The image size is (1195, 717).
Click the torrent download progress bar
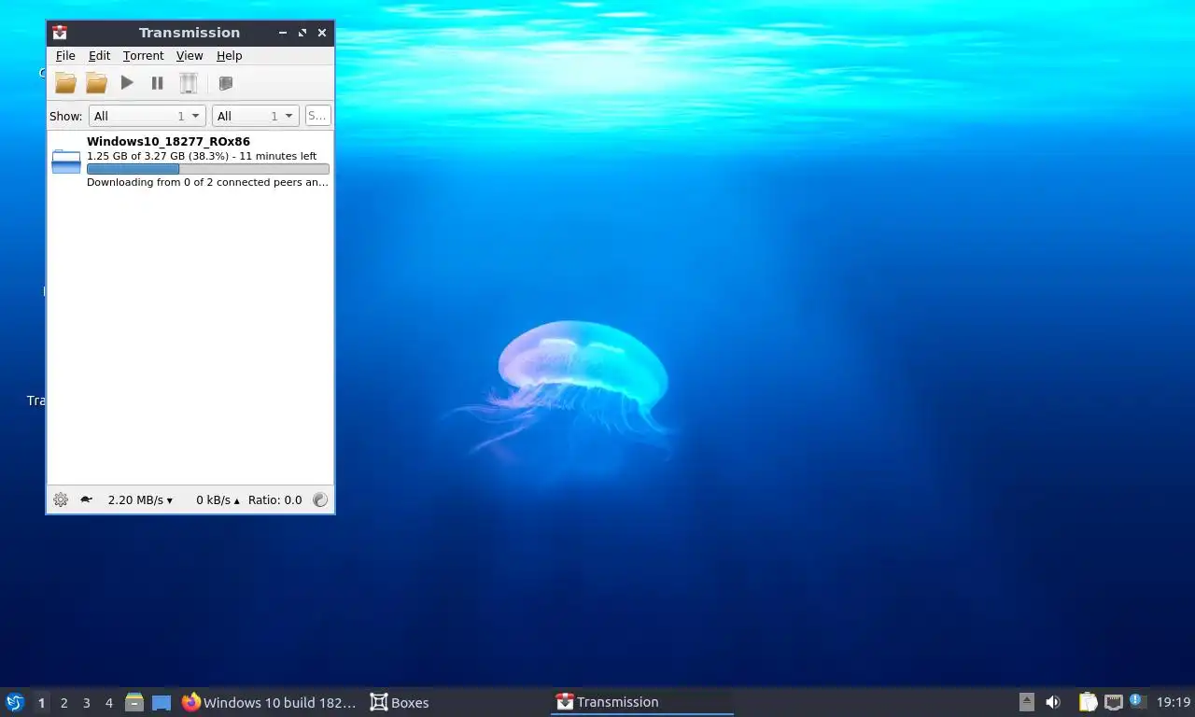(x=207, y=169)
